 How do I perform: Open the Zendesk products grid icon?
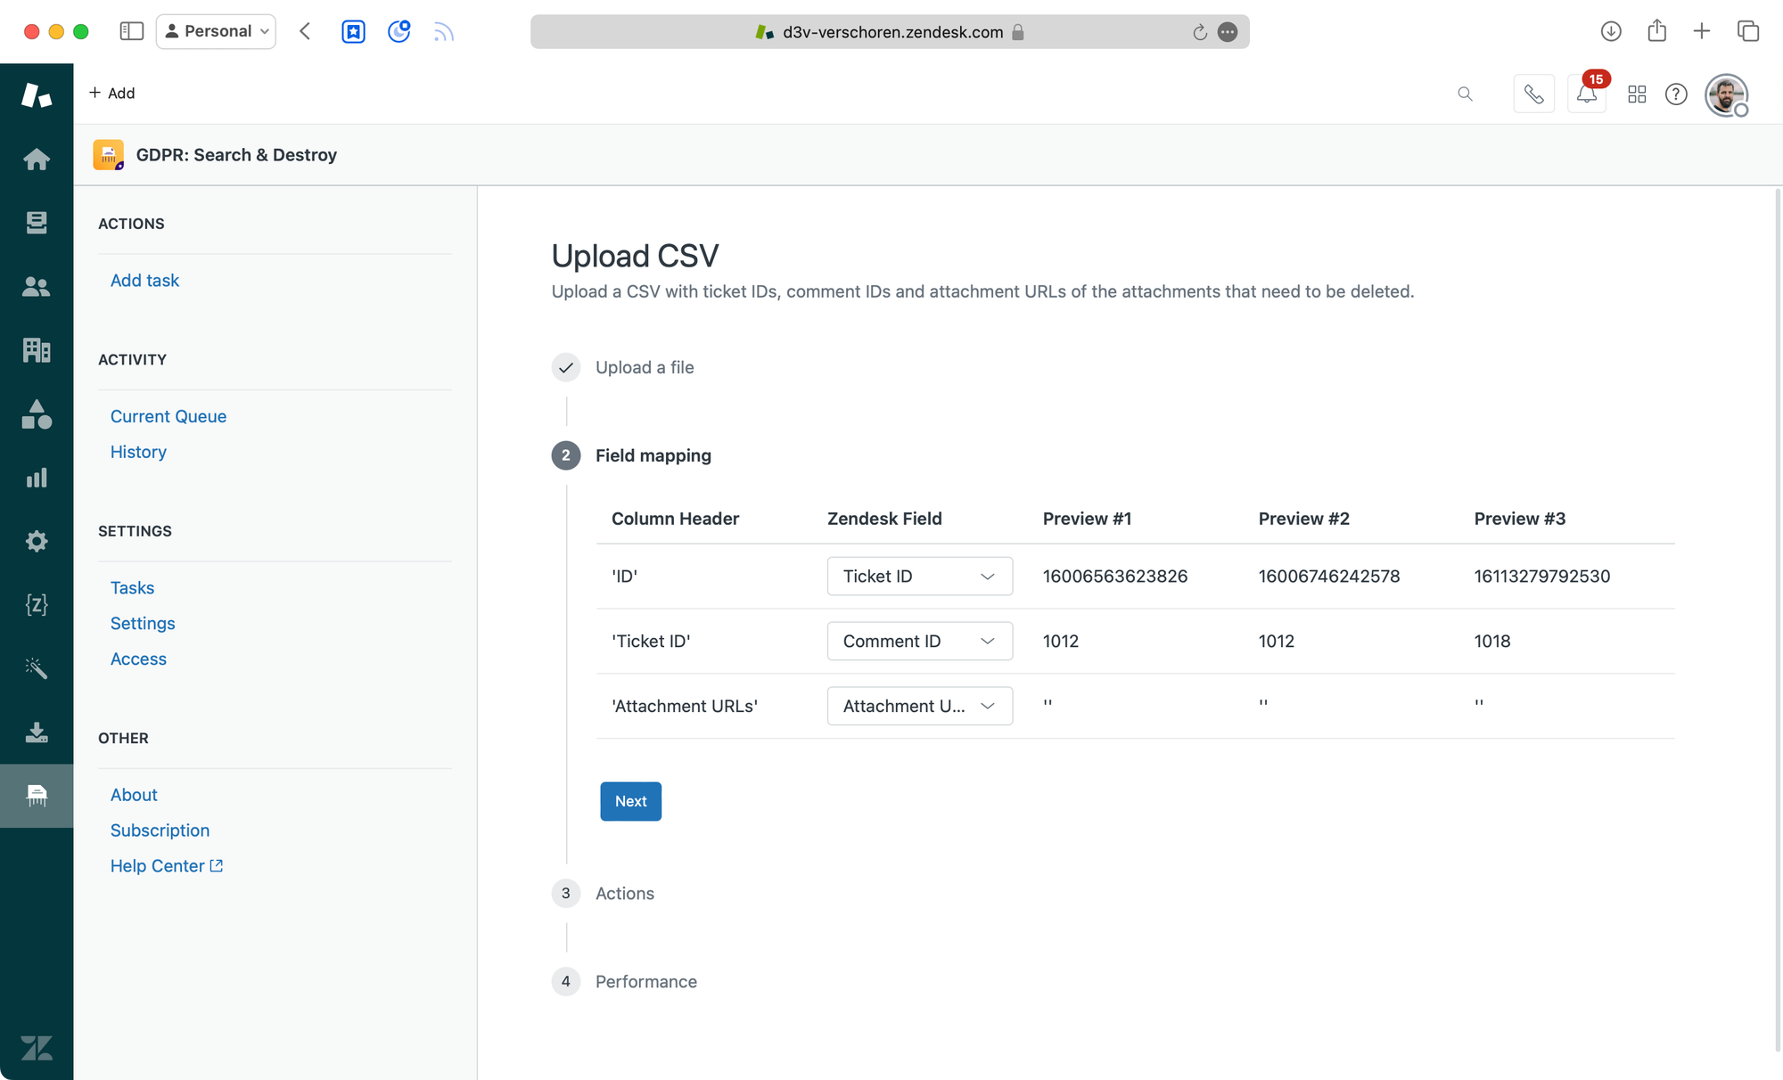tap(1637, 94)
